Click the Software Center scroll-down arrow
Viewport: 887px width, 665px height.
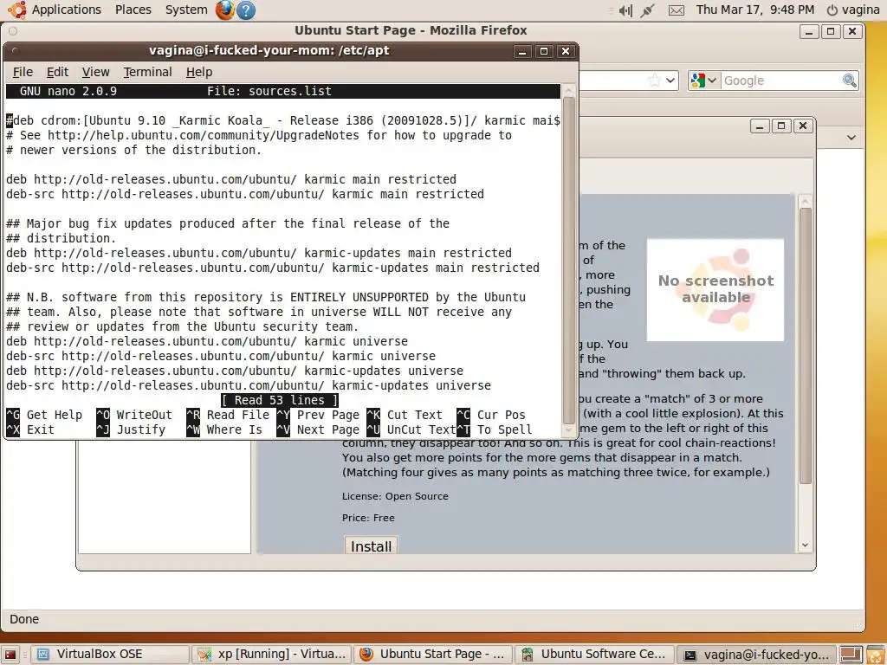click(x=806, y=546)
